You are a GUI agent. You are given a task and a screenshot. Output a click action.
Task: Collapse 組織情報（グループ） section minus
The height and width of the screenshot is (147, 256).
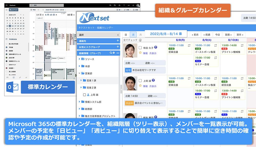click(118, 53)
